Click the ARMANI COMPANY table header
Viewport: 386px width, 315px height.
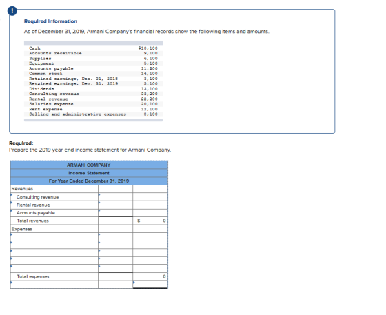click(89, 165)
